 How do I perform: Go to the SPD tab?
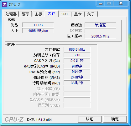click(65, 14)
